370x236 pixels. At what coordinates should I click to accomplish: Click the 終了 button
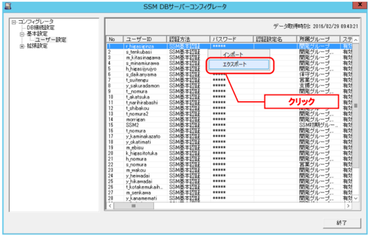342,223
